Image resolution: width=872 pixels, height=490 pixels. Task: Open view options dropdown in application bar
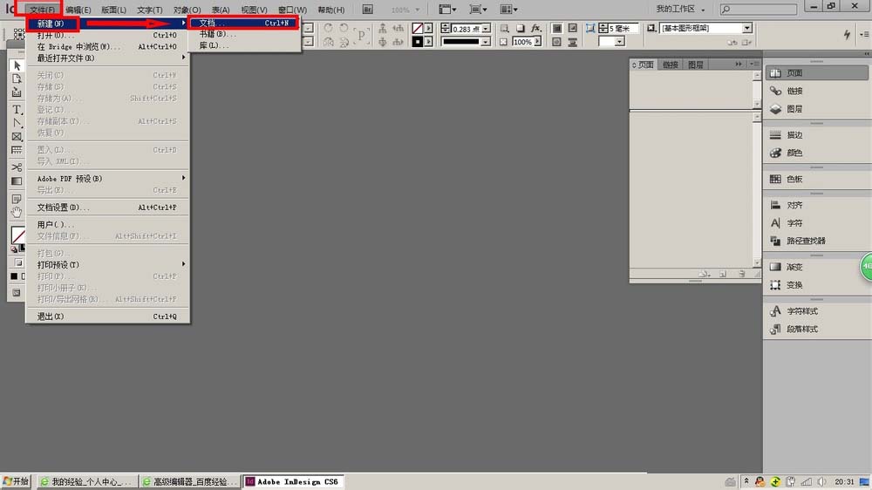pos(447,10)
